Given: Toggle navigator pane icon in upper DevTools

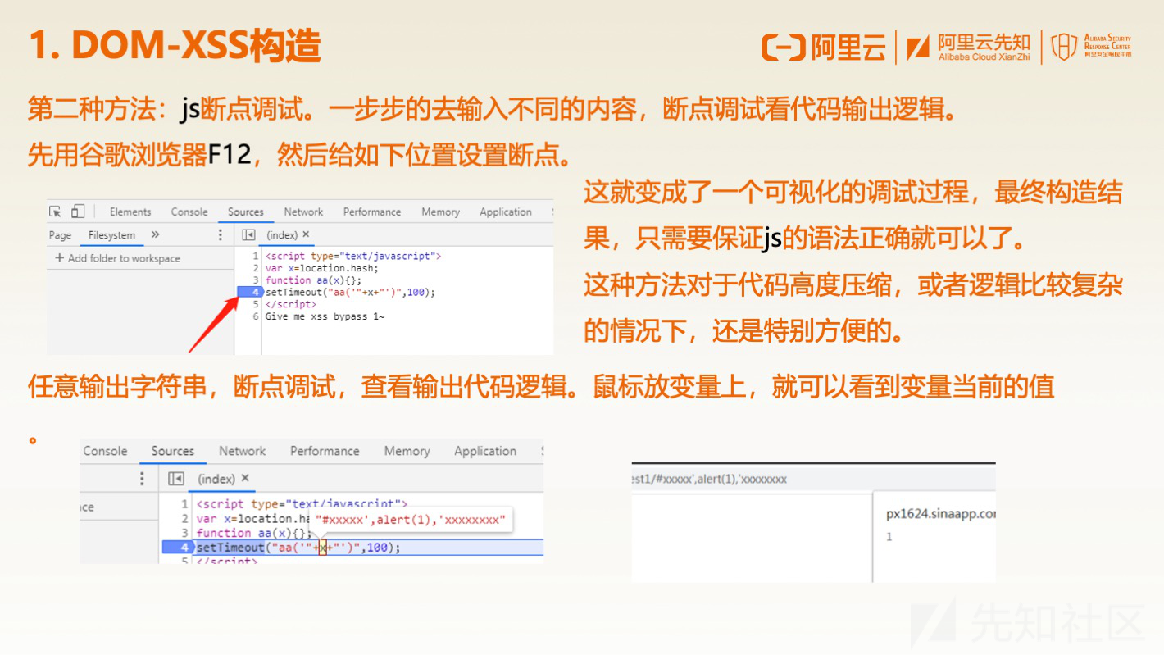Looking at the screenshot, I should point(248,234).
